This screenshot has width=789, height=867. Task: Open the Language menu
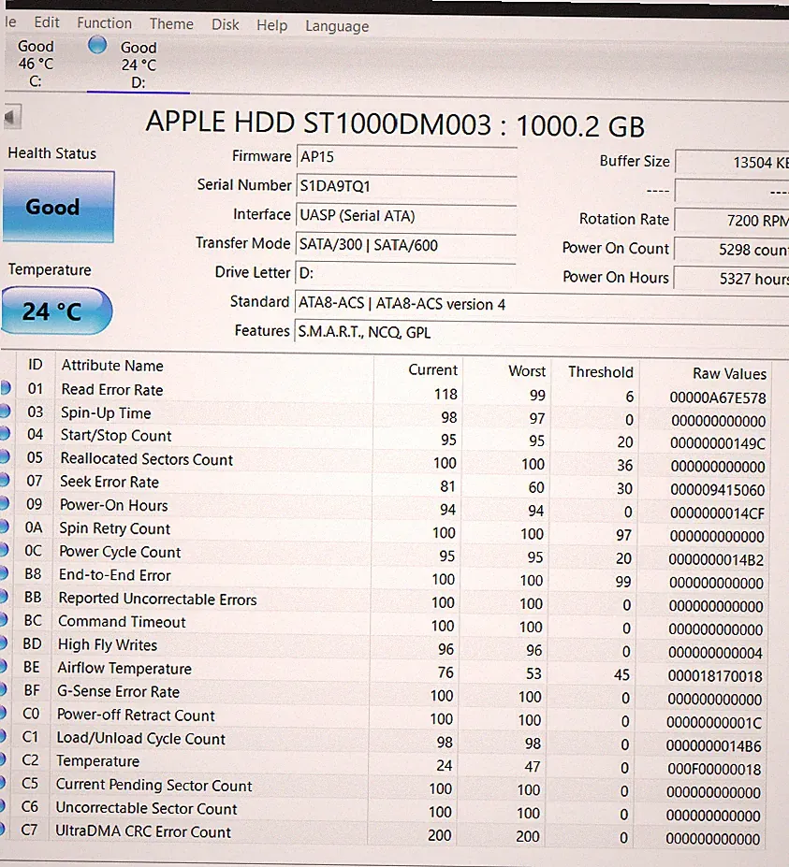pos(337,26)
